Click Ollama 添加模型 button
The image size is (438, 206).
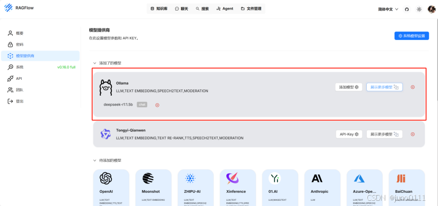349,87
